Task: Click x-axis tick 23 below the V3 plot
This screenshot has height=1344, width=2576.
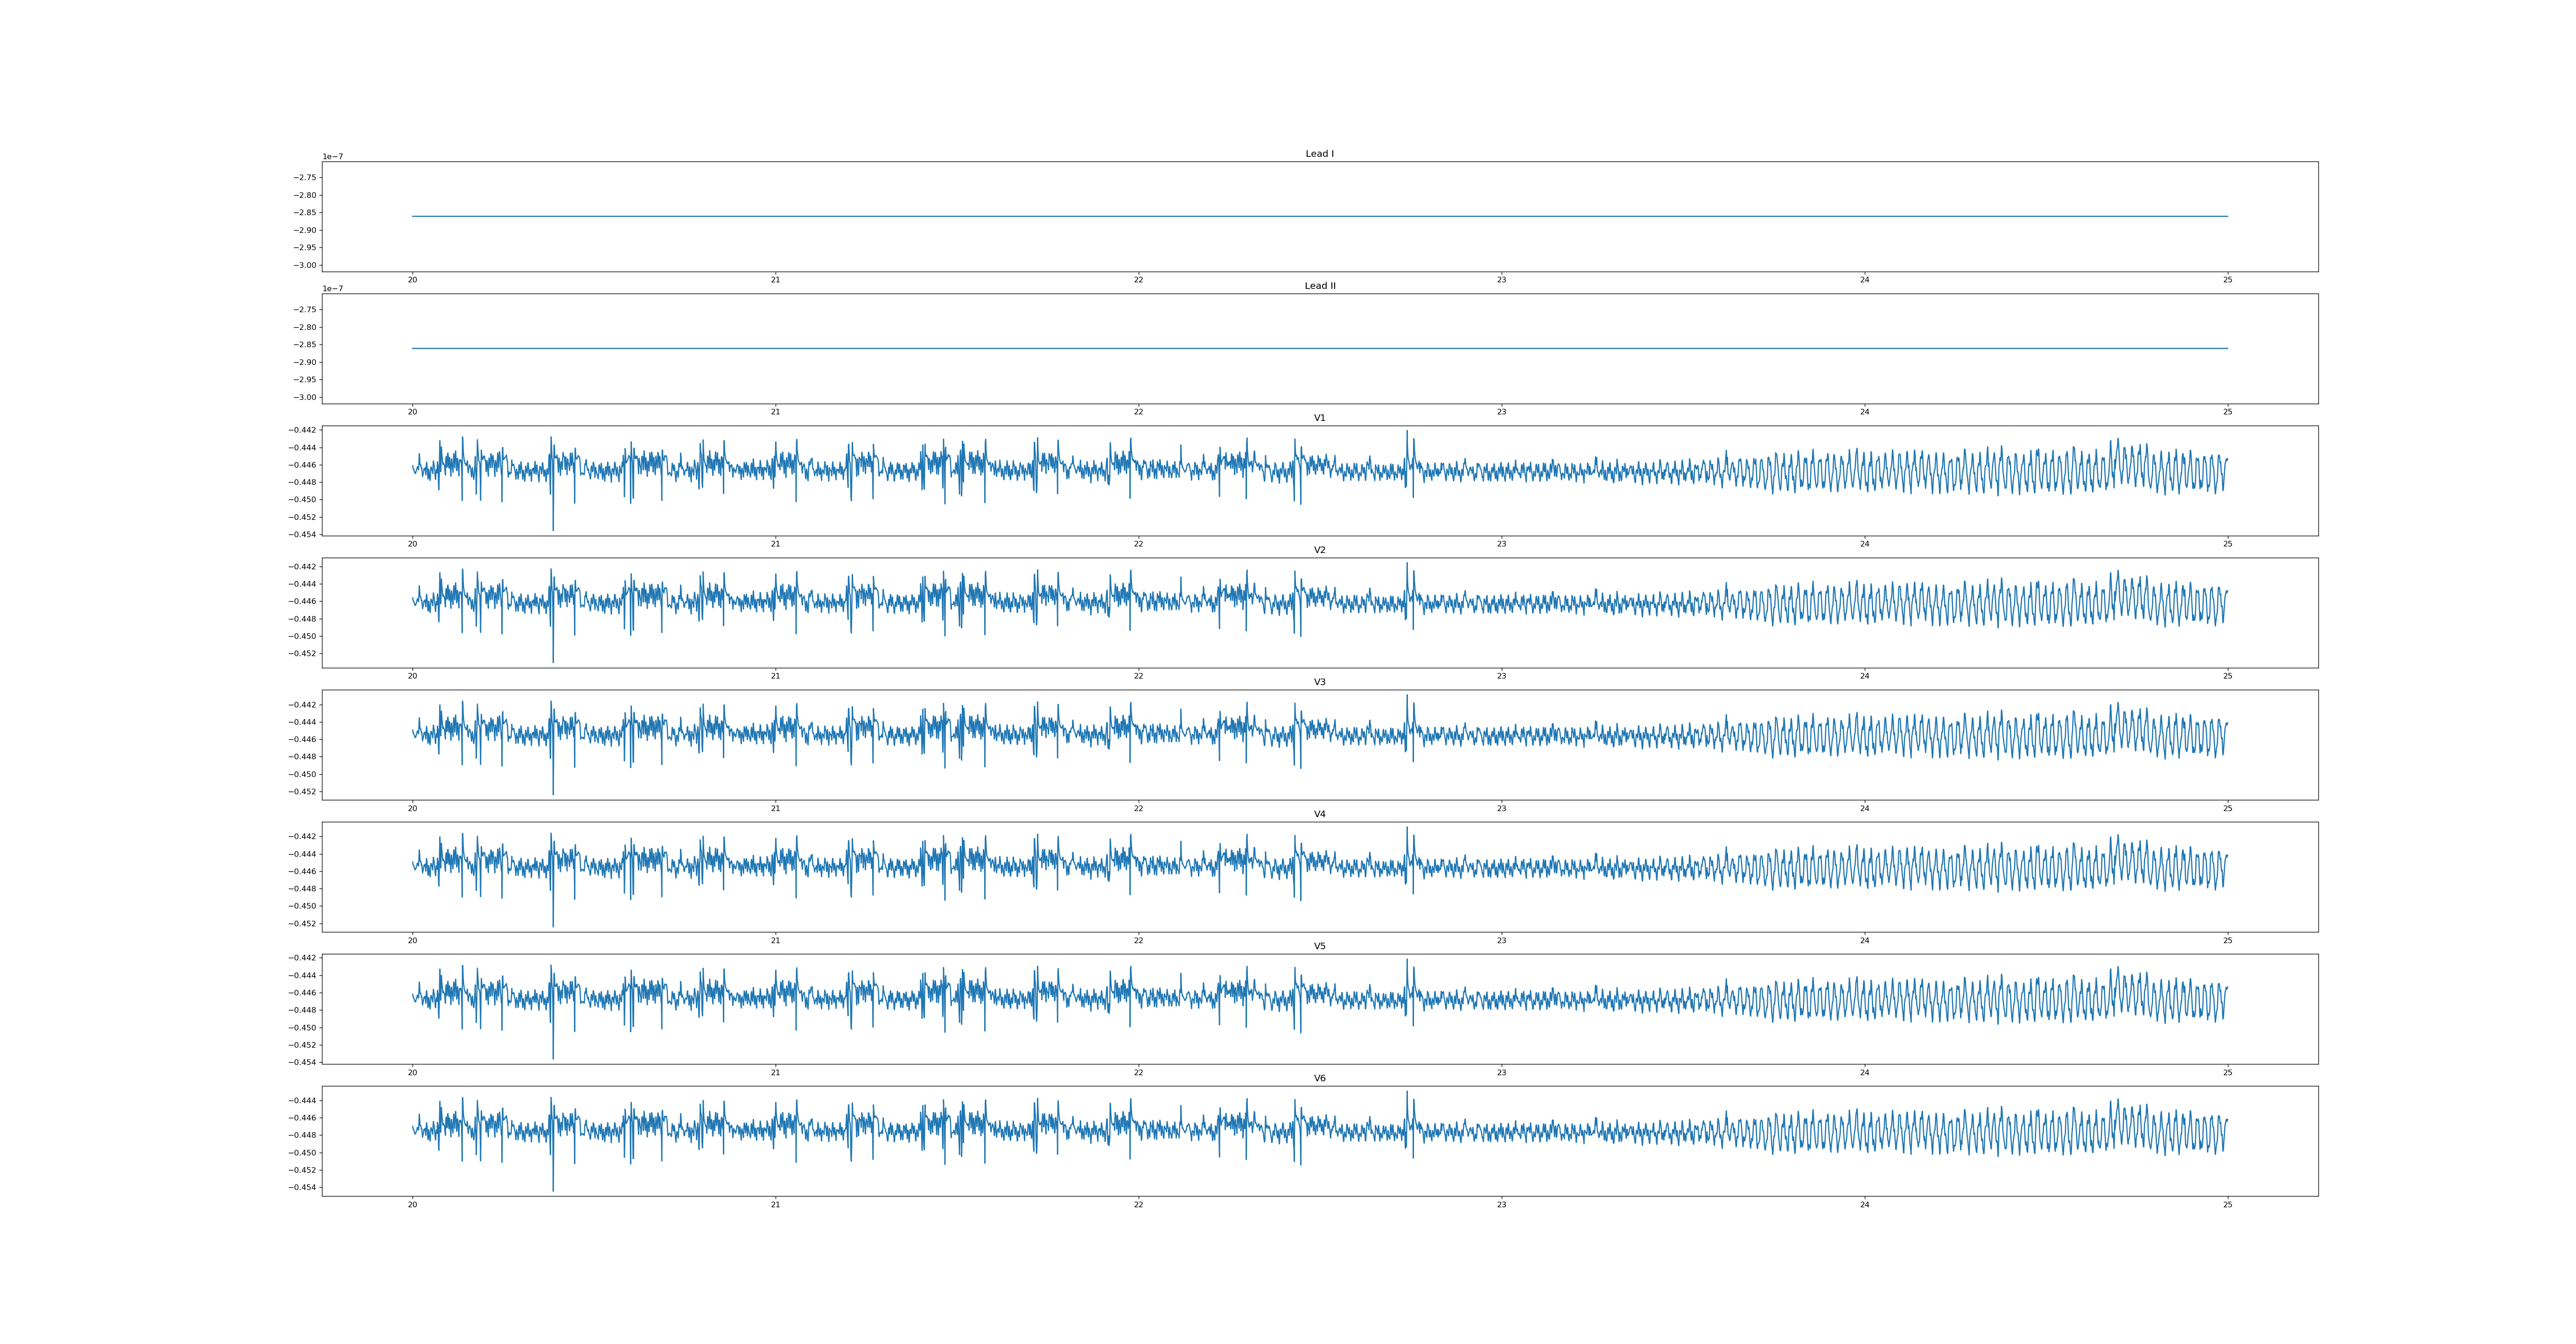Action: (x=1501, y=808)
